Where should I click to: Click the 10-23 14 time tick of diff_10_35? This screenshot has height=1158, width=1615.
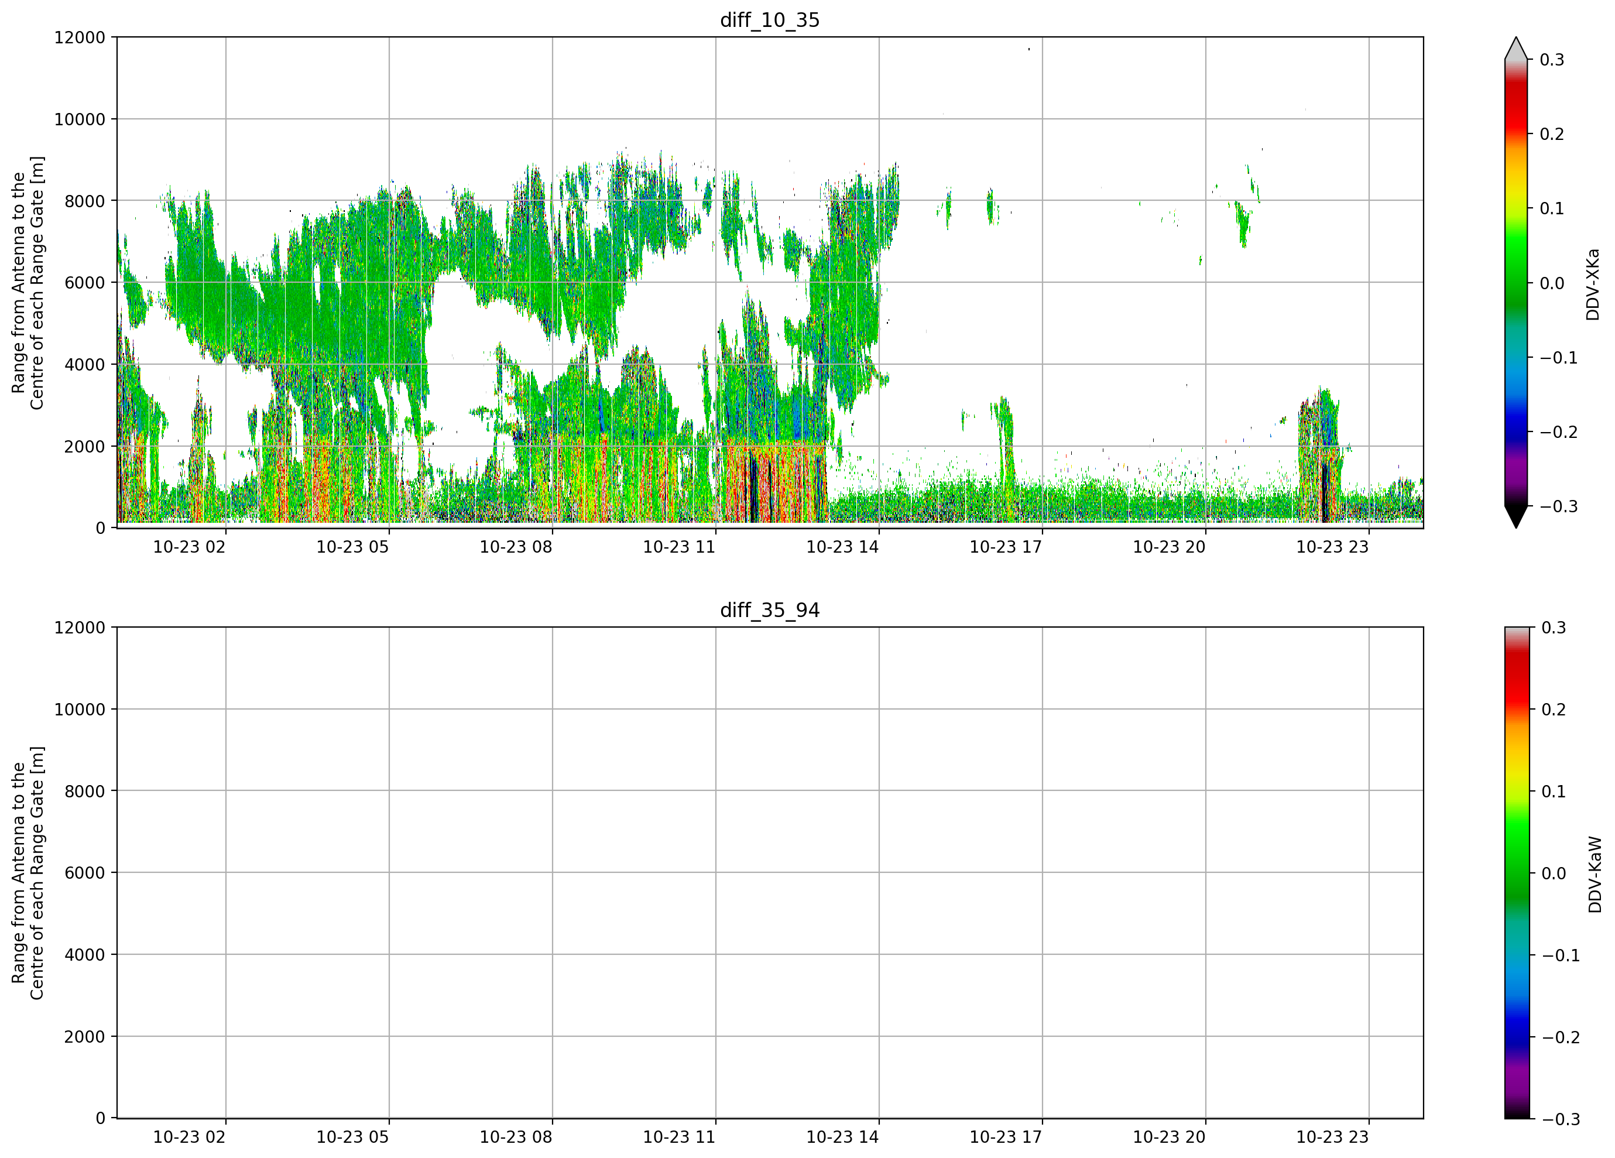[x=842, y=547]
